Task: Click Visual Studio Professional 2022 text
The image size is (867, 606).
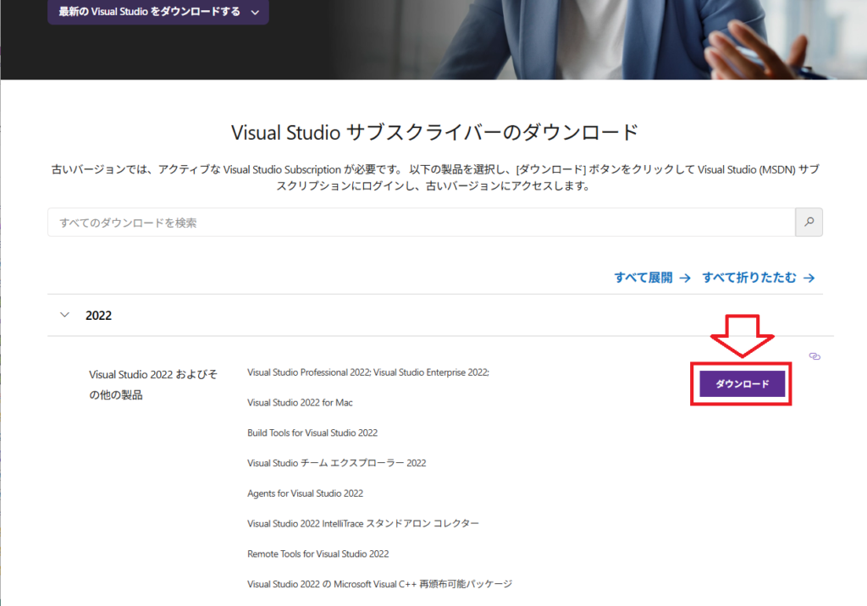Action: [x=308, y=372]
